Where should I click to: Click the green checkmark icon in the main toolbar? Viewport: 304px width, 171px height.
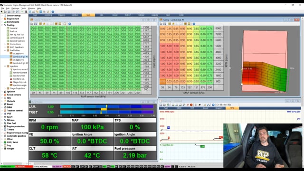[22, 12]
